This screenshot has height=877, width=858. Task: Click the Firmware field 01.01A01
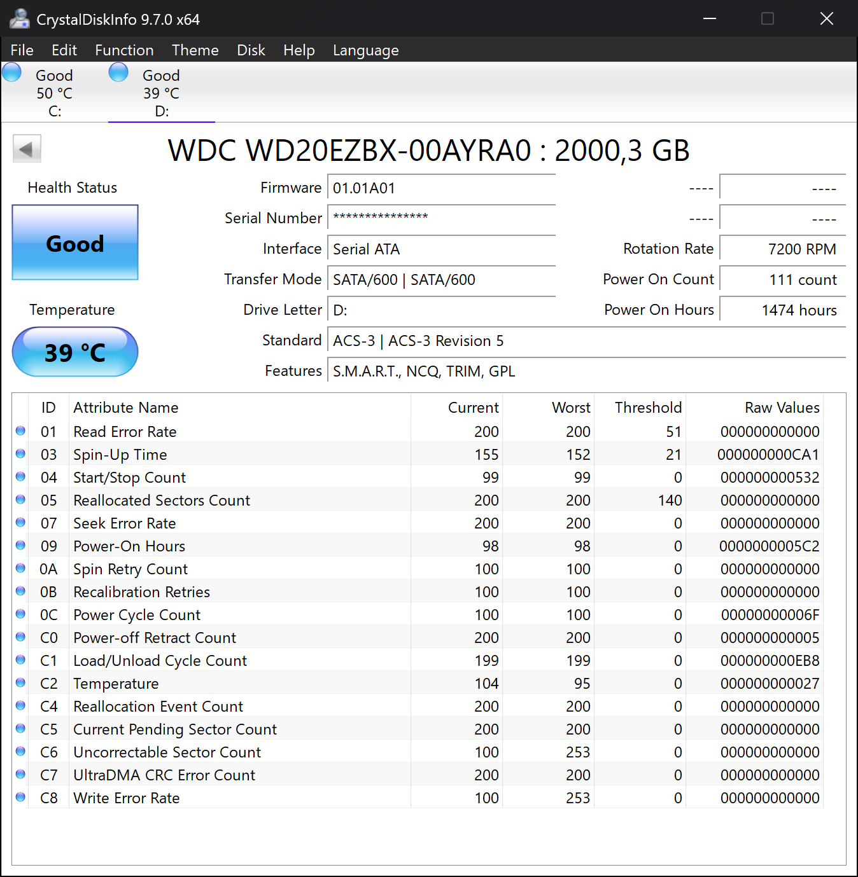click(442, 188)
